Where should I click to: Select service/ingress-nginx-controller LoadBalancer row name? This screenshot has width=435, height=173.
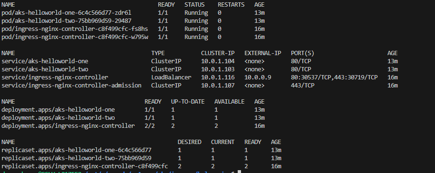click(x=55, y=77)
